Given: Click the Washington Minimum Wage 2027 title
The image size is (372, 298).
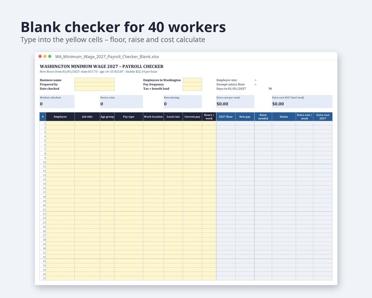Looking at the screenshot, I should click(102, 66).
